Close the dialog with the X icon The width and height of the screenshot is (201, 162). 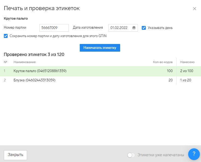tap(194, 8)
